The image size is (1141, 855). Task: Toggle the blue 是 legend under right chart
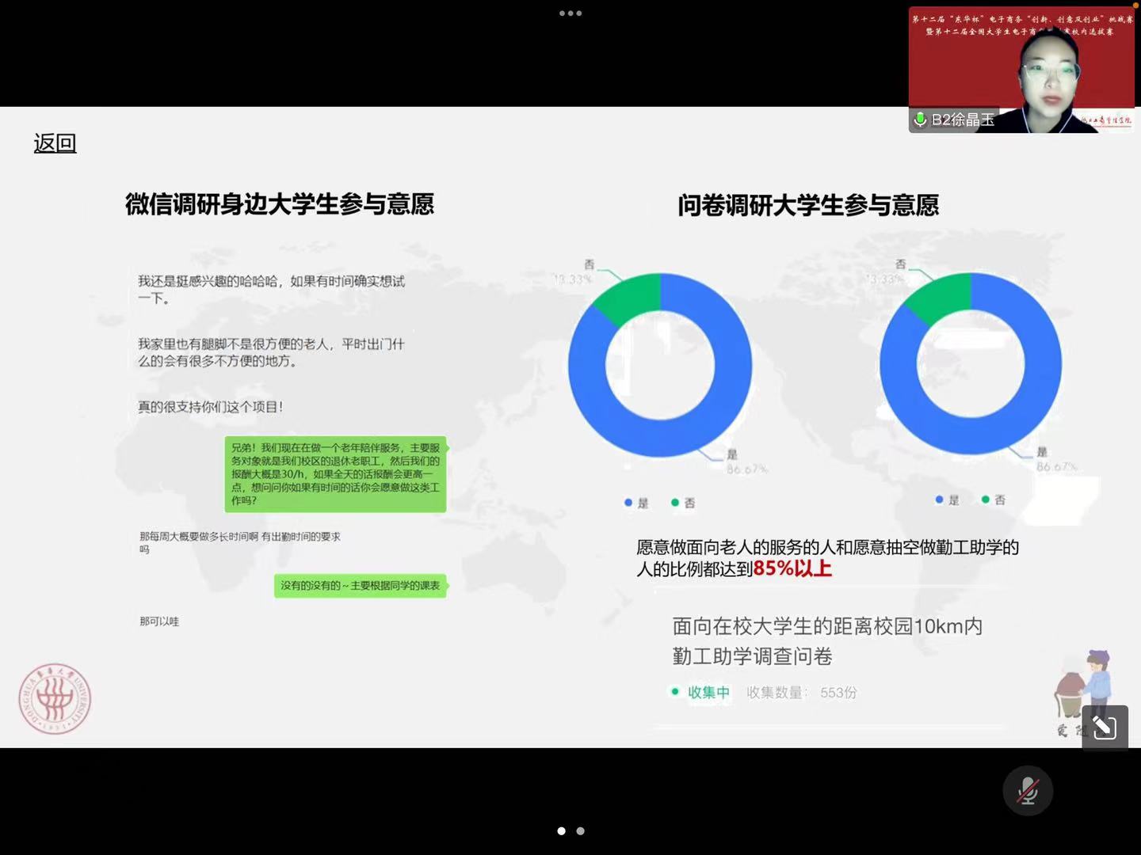point(940,500)
